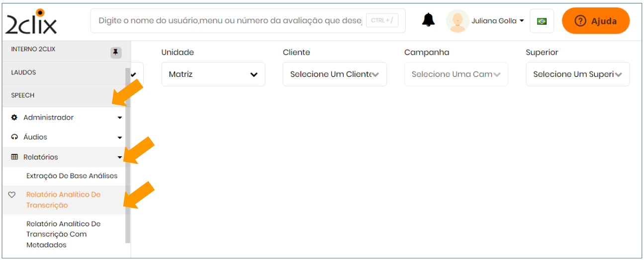
Task: Select the LAUDOS sidebar section
Action: click(24, 72)
